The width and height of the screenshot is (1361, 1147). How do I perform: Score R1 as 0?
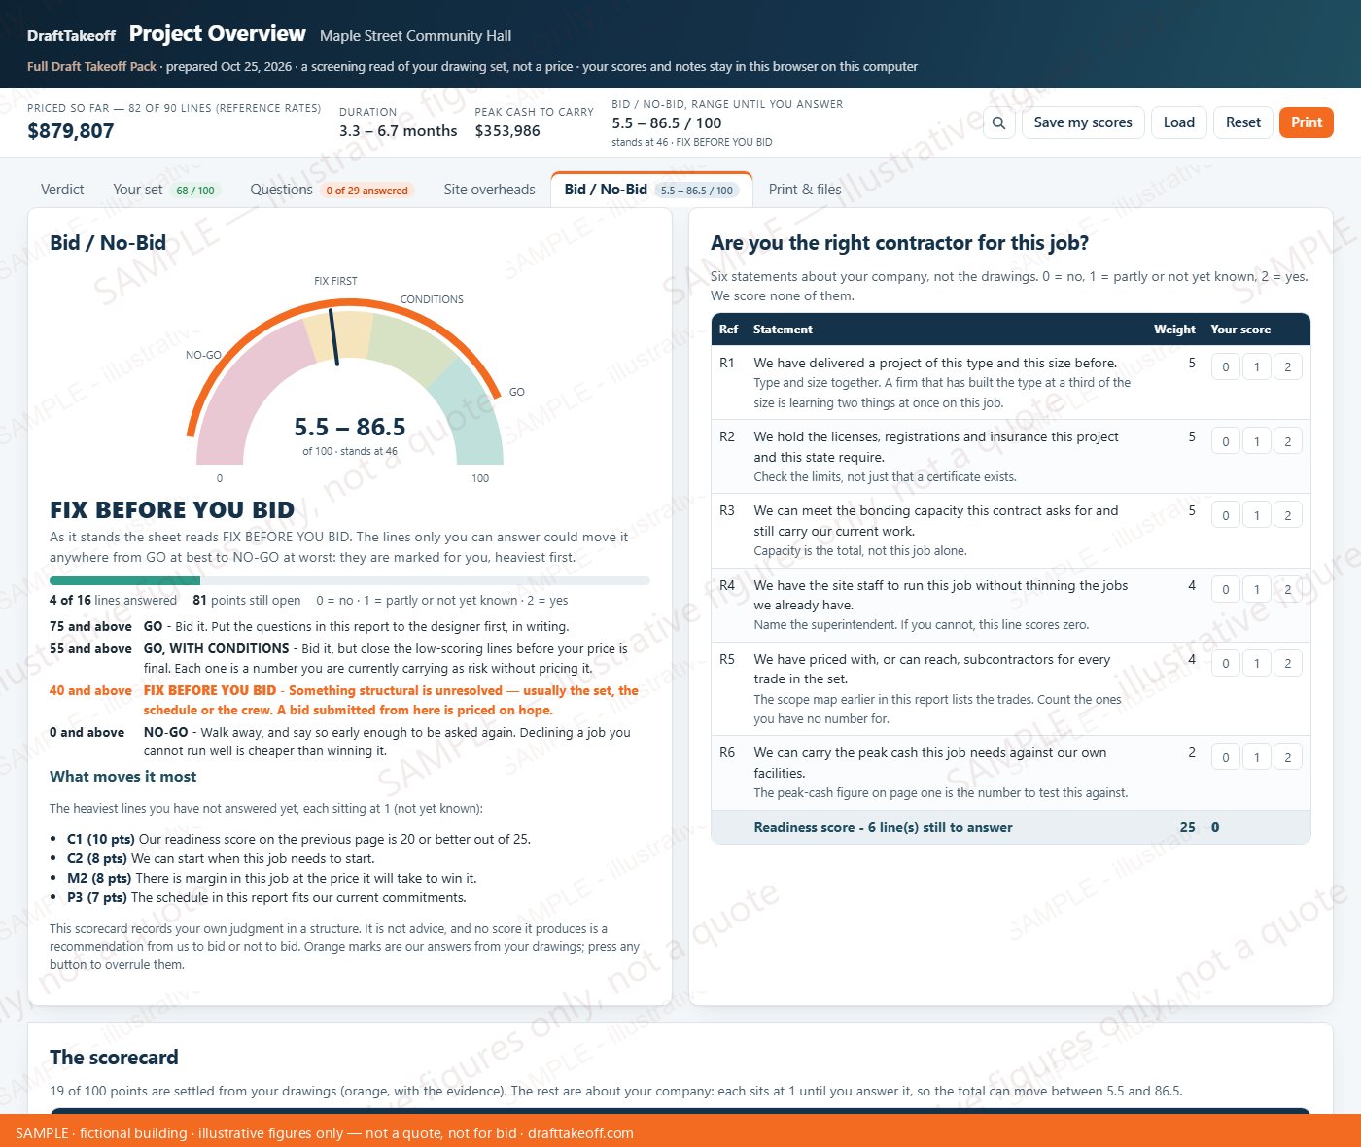tap(1226, 366)
